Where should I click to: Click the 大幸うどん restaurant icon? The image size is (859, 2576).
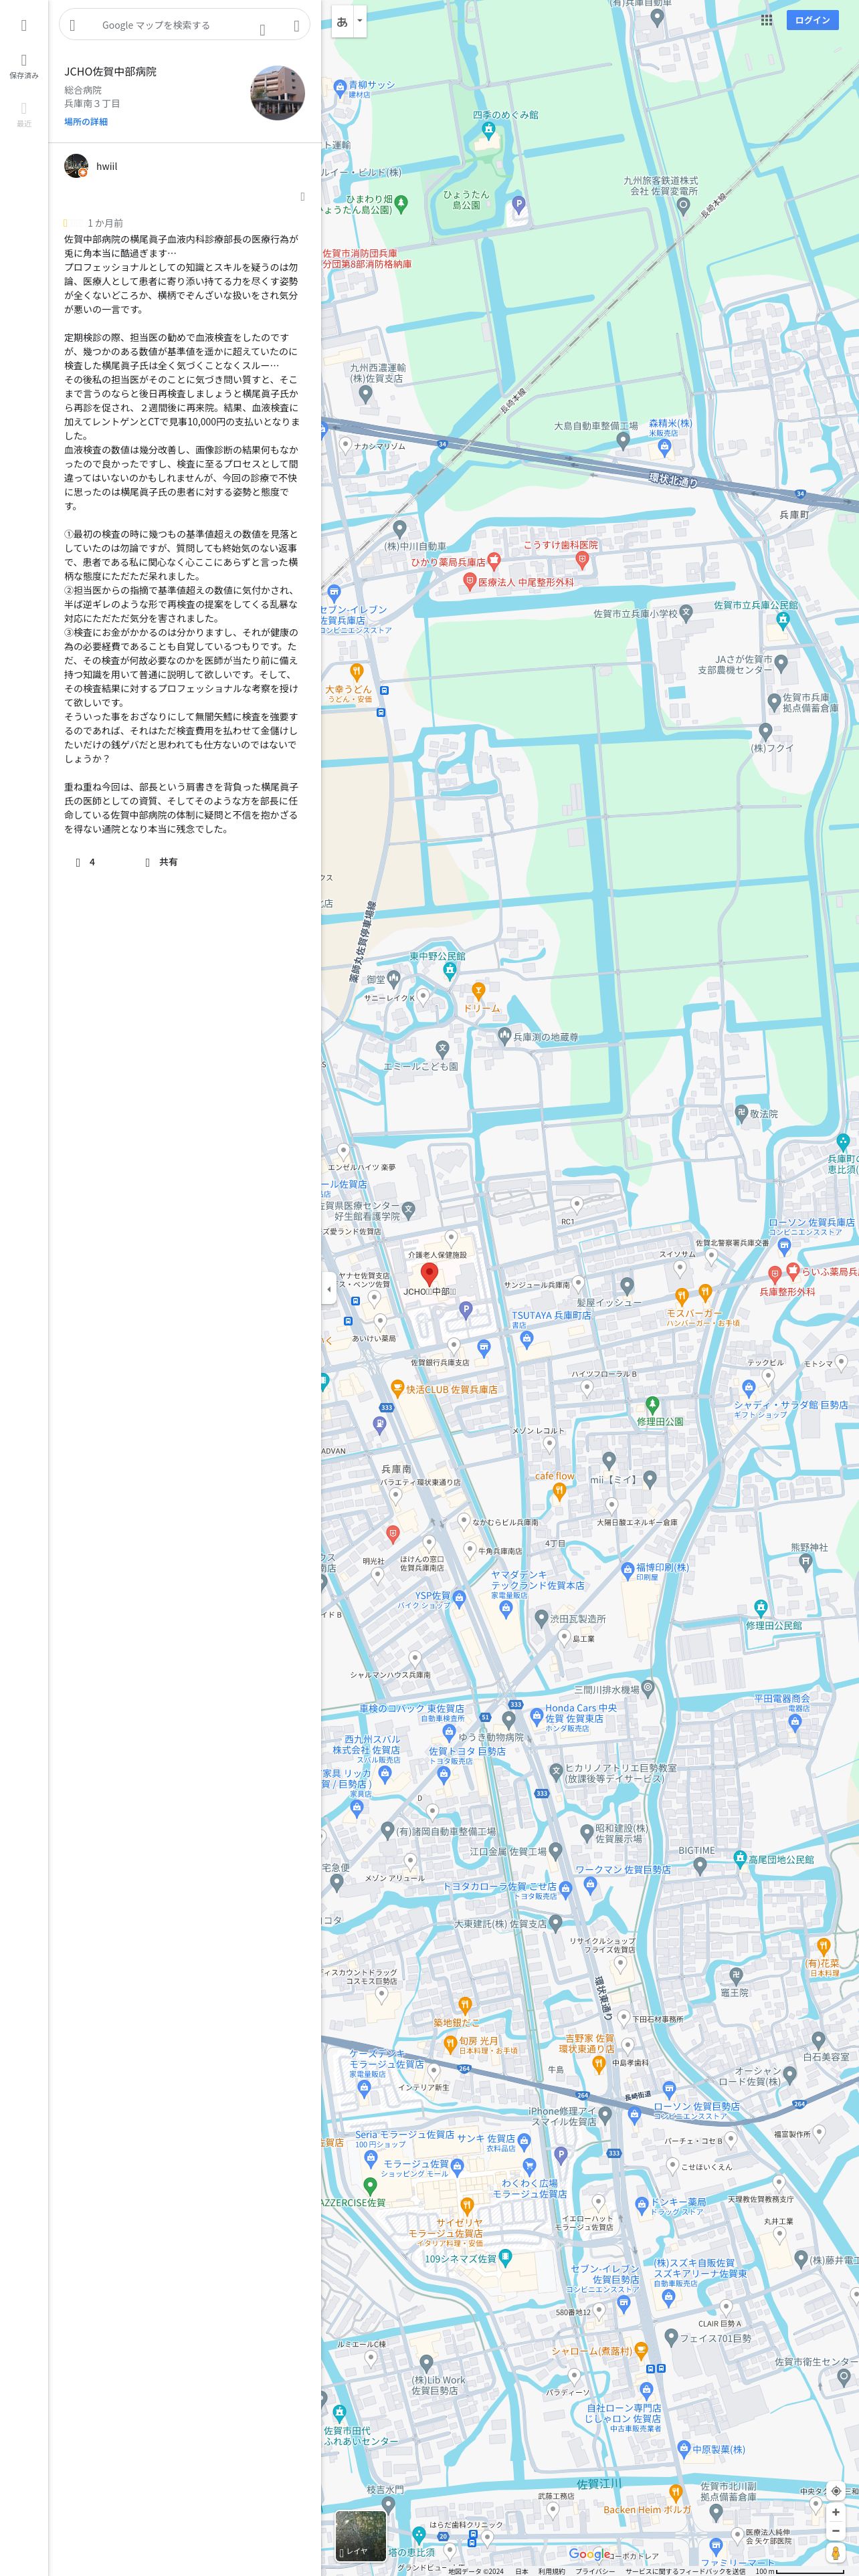[356, 671]
